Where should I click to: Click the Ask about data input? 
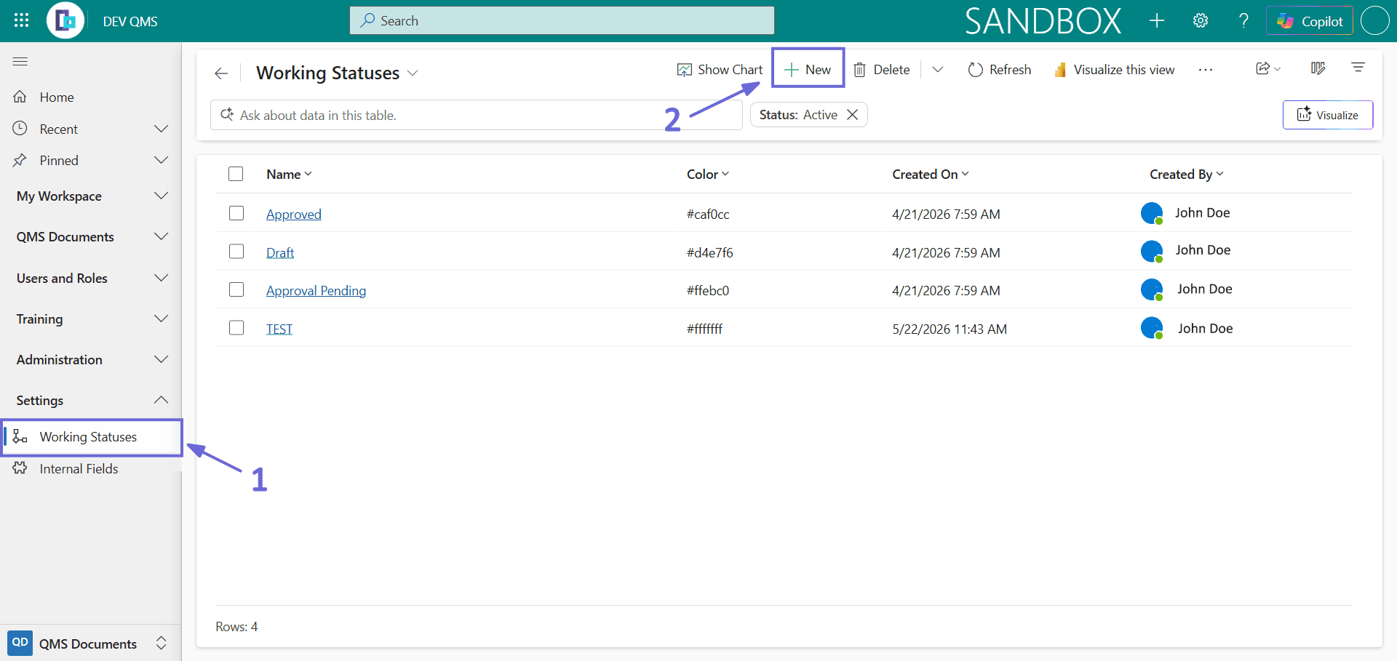pos(476,115)
